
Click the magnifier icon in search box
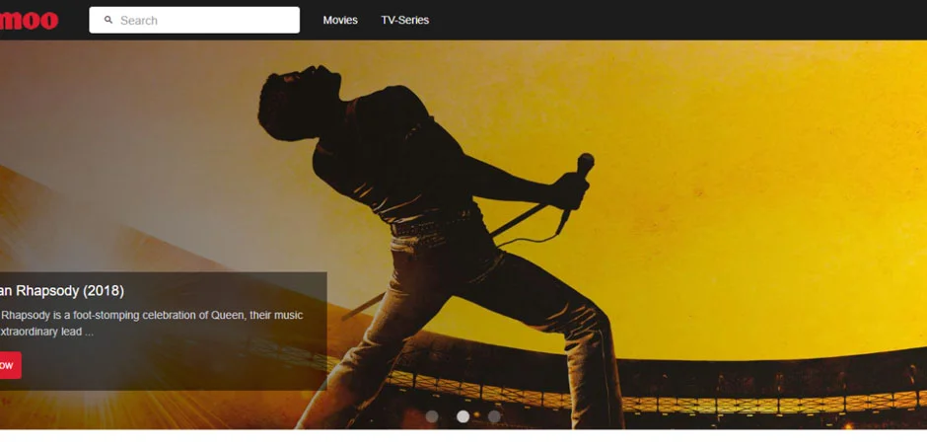point(108,20)
